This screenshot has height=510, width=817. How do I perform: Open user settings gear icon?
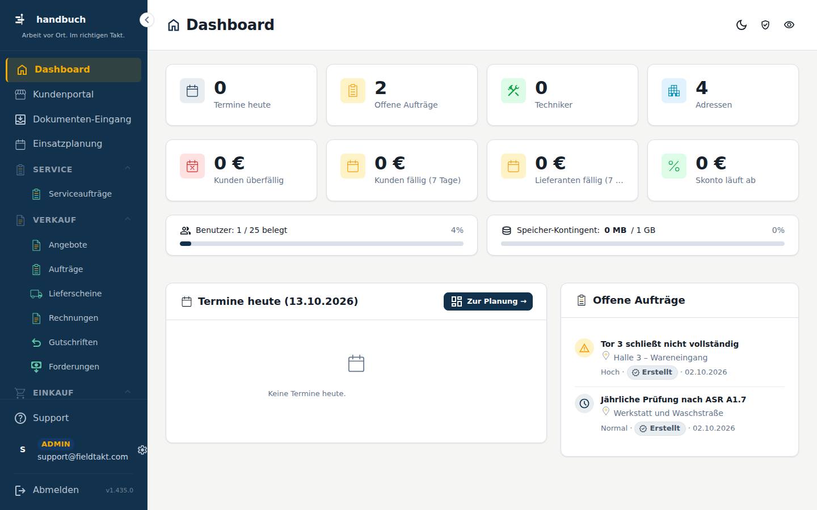(142, 449)
